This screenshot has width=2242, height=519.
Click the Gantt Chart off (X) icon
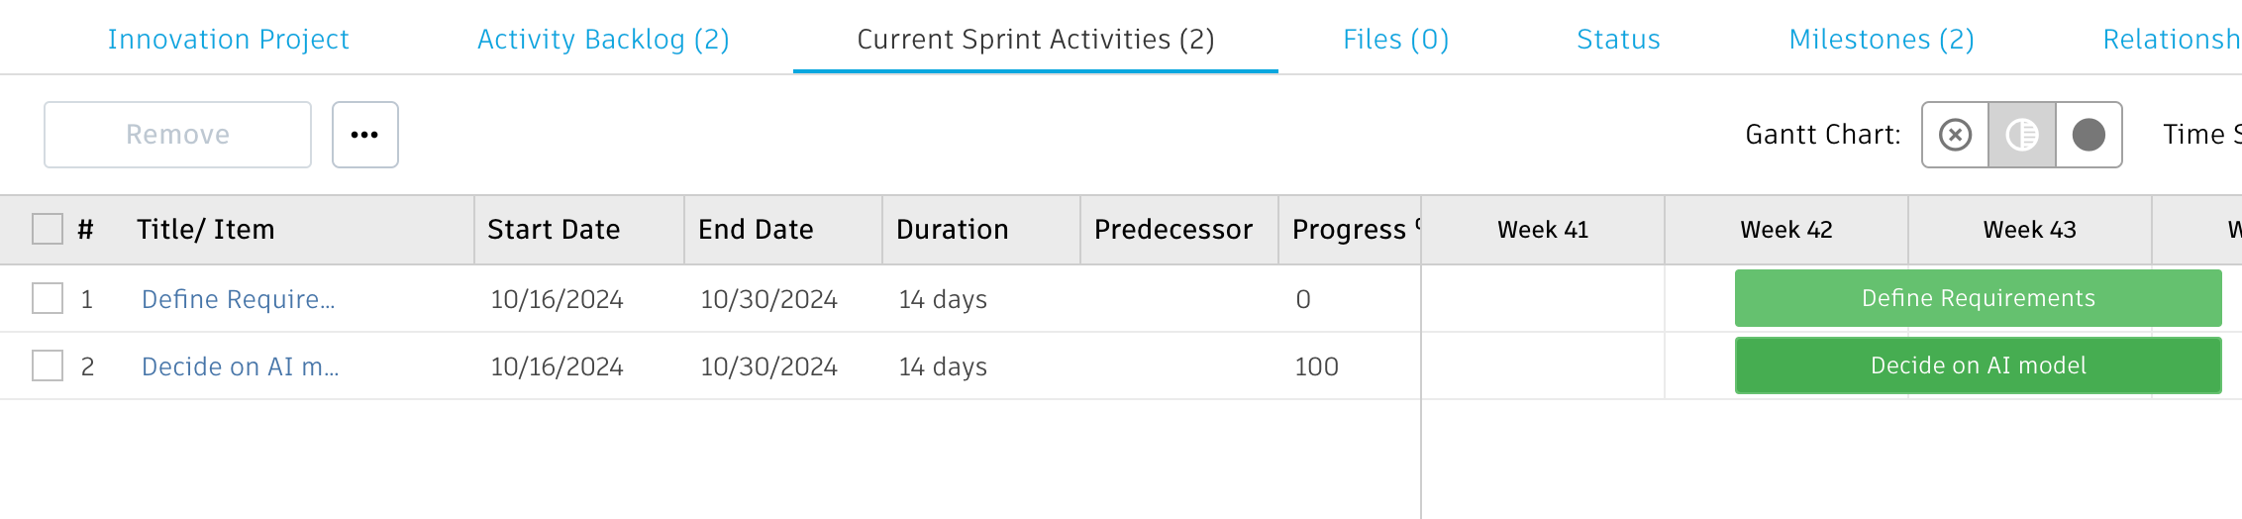point(1955,135)
